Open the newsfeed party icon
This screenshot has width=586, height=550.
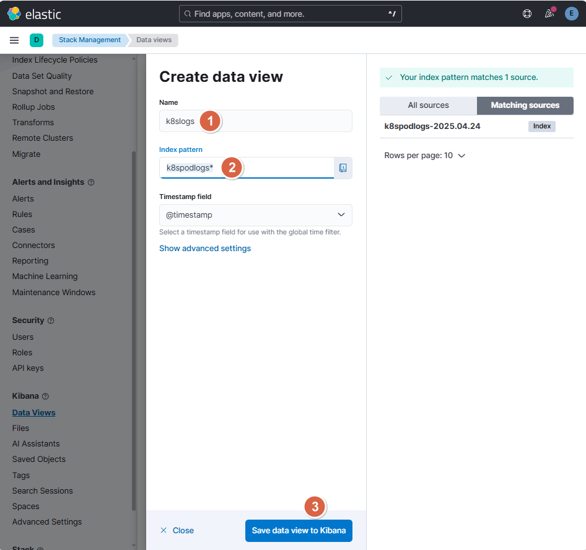pyautogui.click(x=549, y=14)
